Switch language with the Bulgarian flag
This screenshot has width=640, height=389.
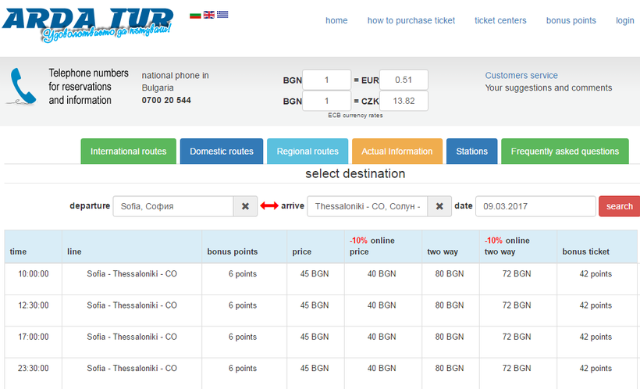click(x=195, y=14)
